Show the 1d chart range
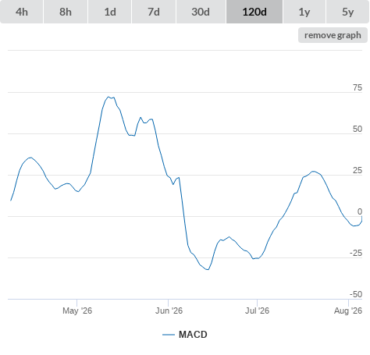370x355 pixels. coord(110,12)
